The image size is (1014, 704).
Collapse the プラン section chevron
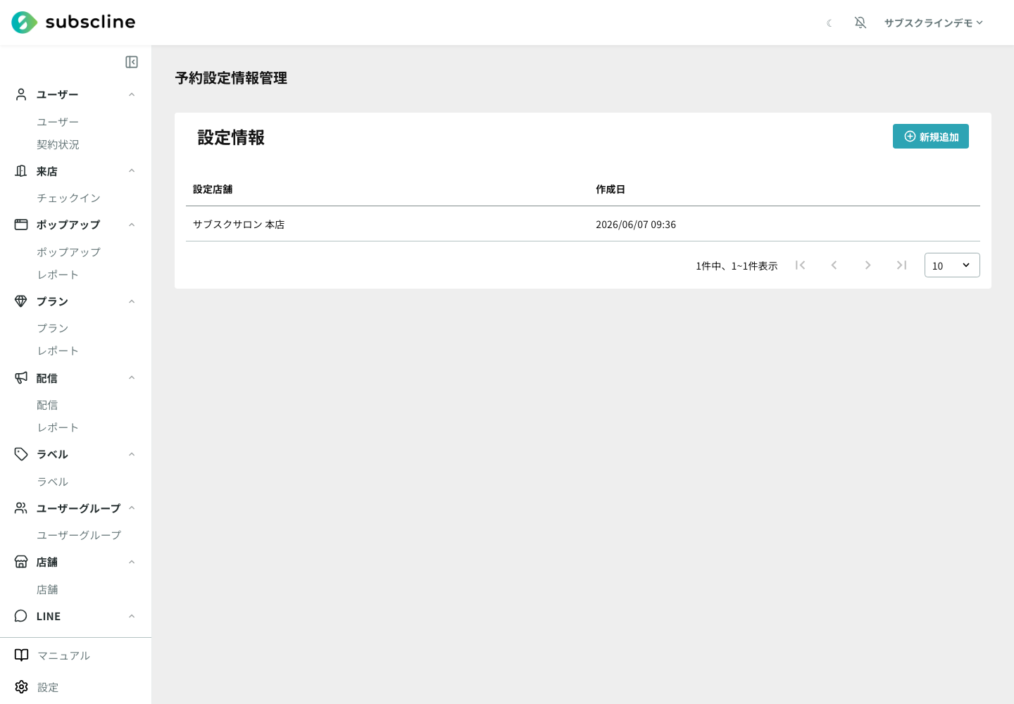[132, 301]
